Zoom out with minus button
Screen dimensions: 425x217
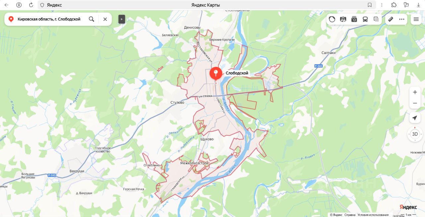click(x=415, y=103)
